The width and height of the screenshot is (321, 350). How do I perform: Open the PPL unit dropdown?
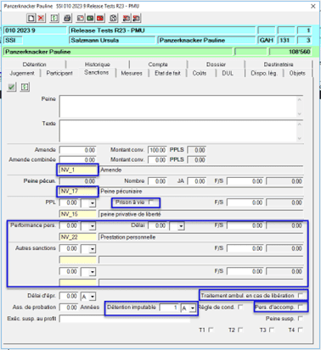coord(93,203)
